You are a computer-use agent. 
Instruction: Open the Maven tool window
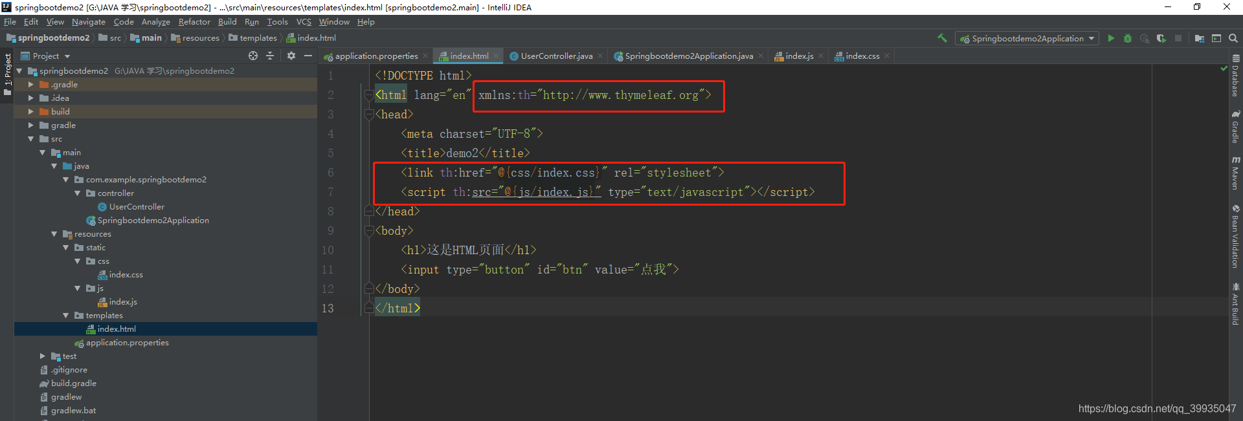tap(1235, 173)
